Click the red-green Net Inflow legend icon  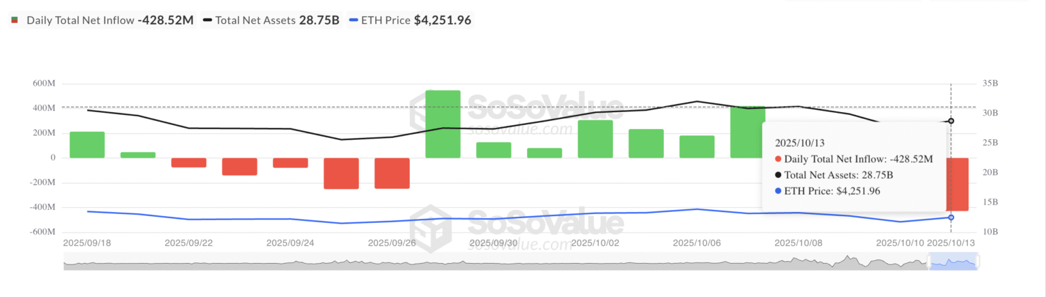click(14, 20)
